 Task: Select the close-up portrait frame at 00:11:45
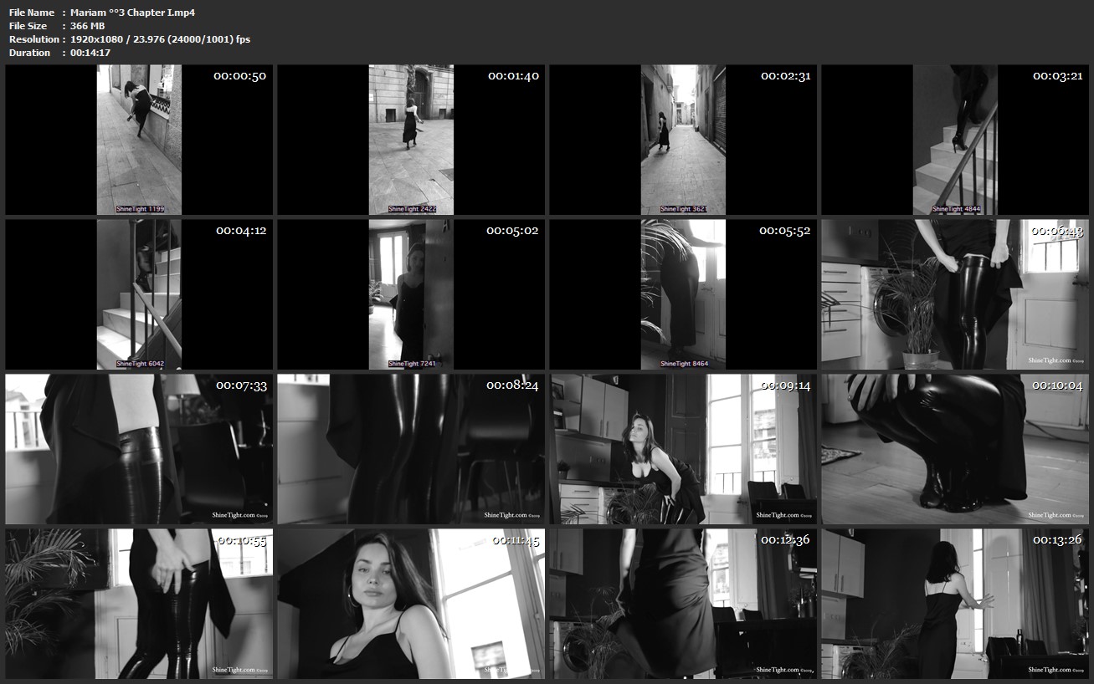[x=411, y=604]
